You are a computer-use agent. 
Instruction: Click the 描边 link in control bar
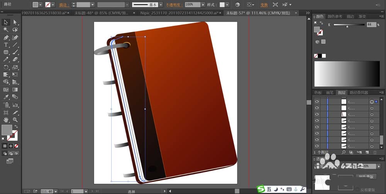tap(64, 5)
